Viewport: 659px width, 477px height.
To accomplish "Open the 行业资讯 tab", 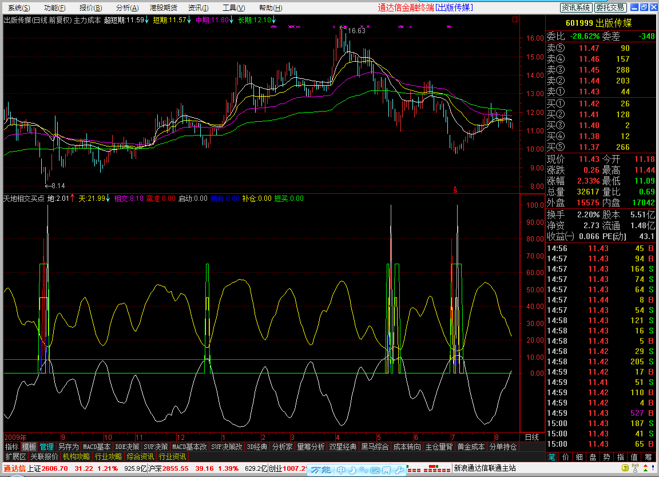I will (172, 456).
